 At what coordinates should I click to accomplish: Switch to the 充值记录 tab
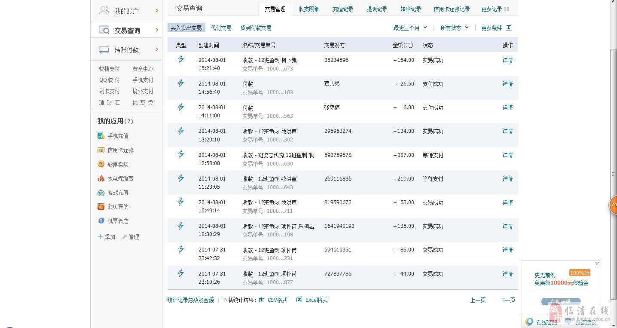pos(343,9)
